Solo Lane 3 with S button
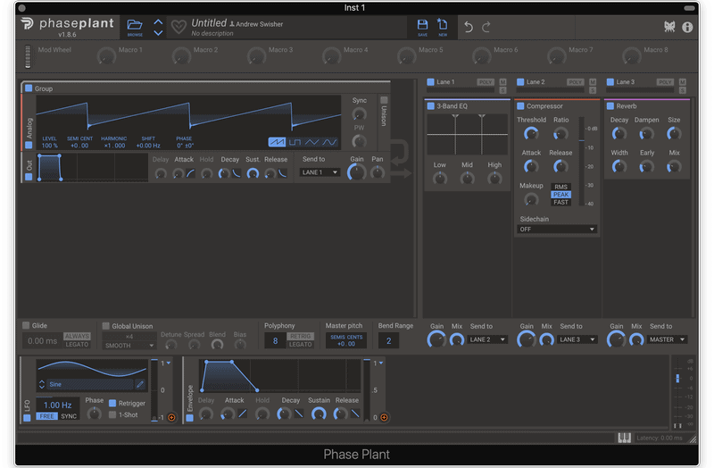Image resolution: width=714 pixels, height=468 pixels. click(682, 90)
